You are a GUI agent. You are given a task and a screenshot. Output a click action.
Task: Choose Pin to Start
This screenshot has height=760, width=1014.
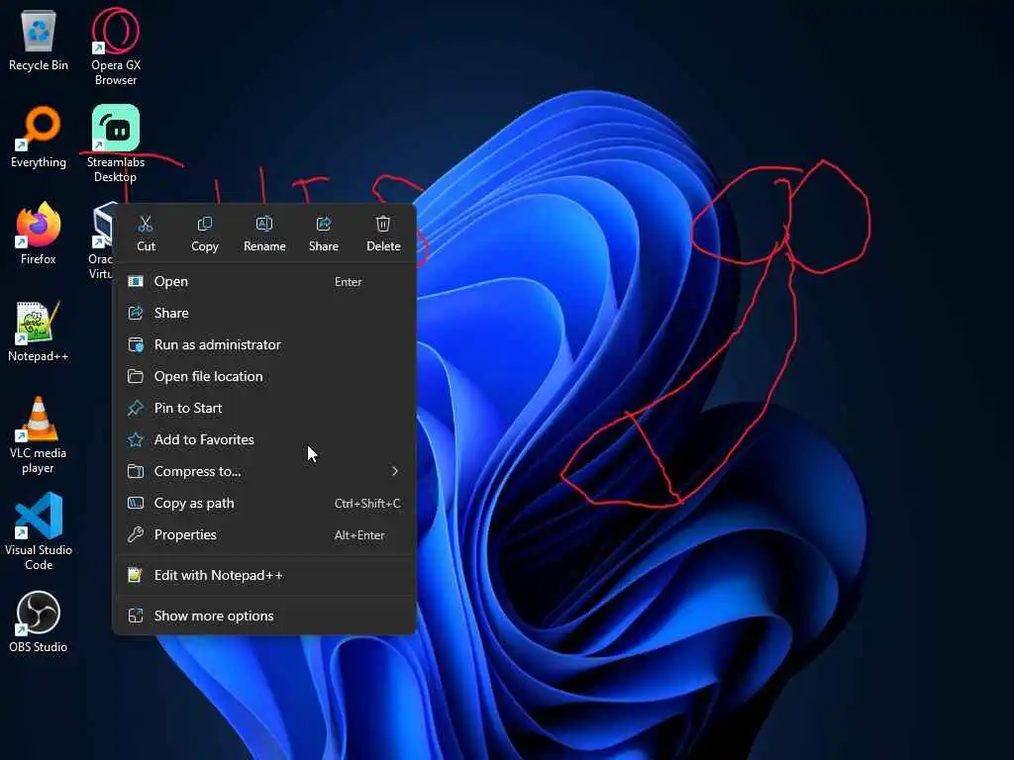click(264, 409)
